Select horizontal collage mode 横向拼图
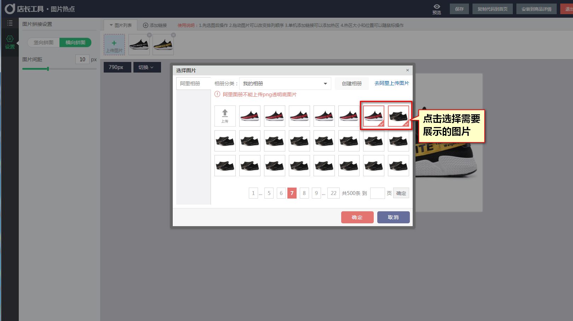The width and height of the screenshot is (573, 321). pyautogui.click(x=75, y=42)
